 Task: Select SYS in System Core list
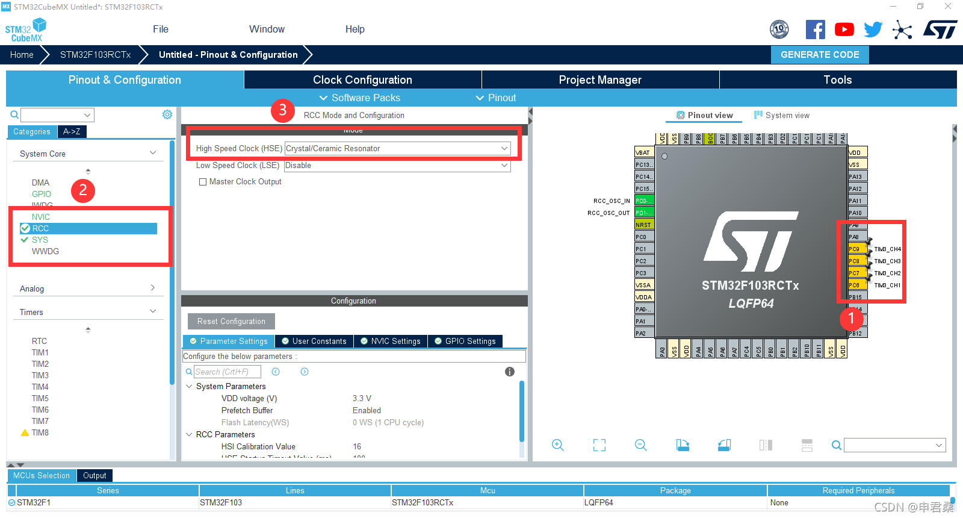(x=40, y=240)
